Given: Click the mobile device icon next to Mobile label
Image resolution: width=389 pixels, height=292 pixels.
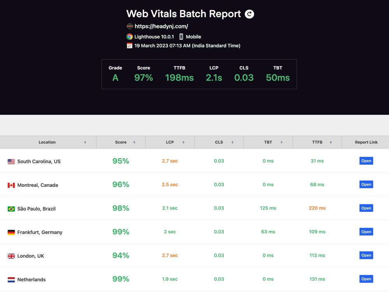Looking at the screenshot, I should (180, 36).
